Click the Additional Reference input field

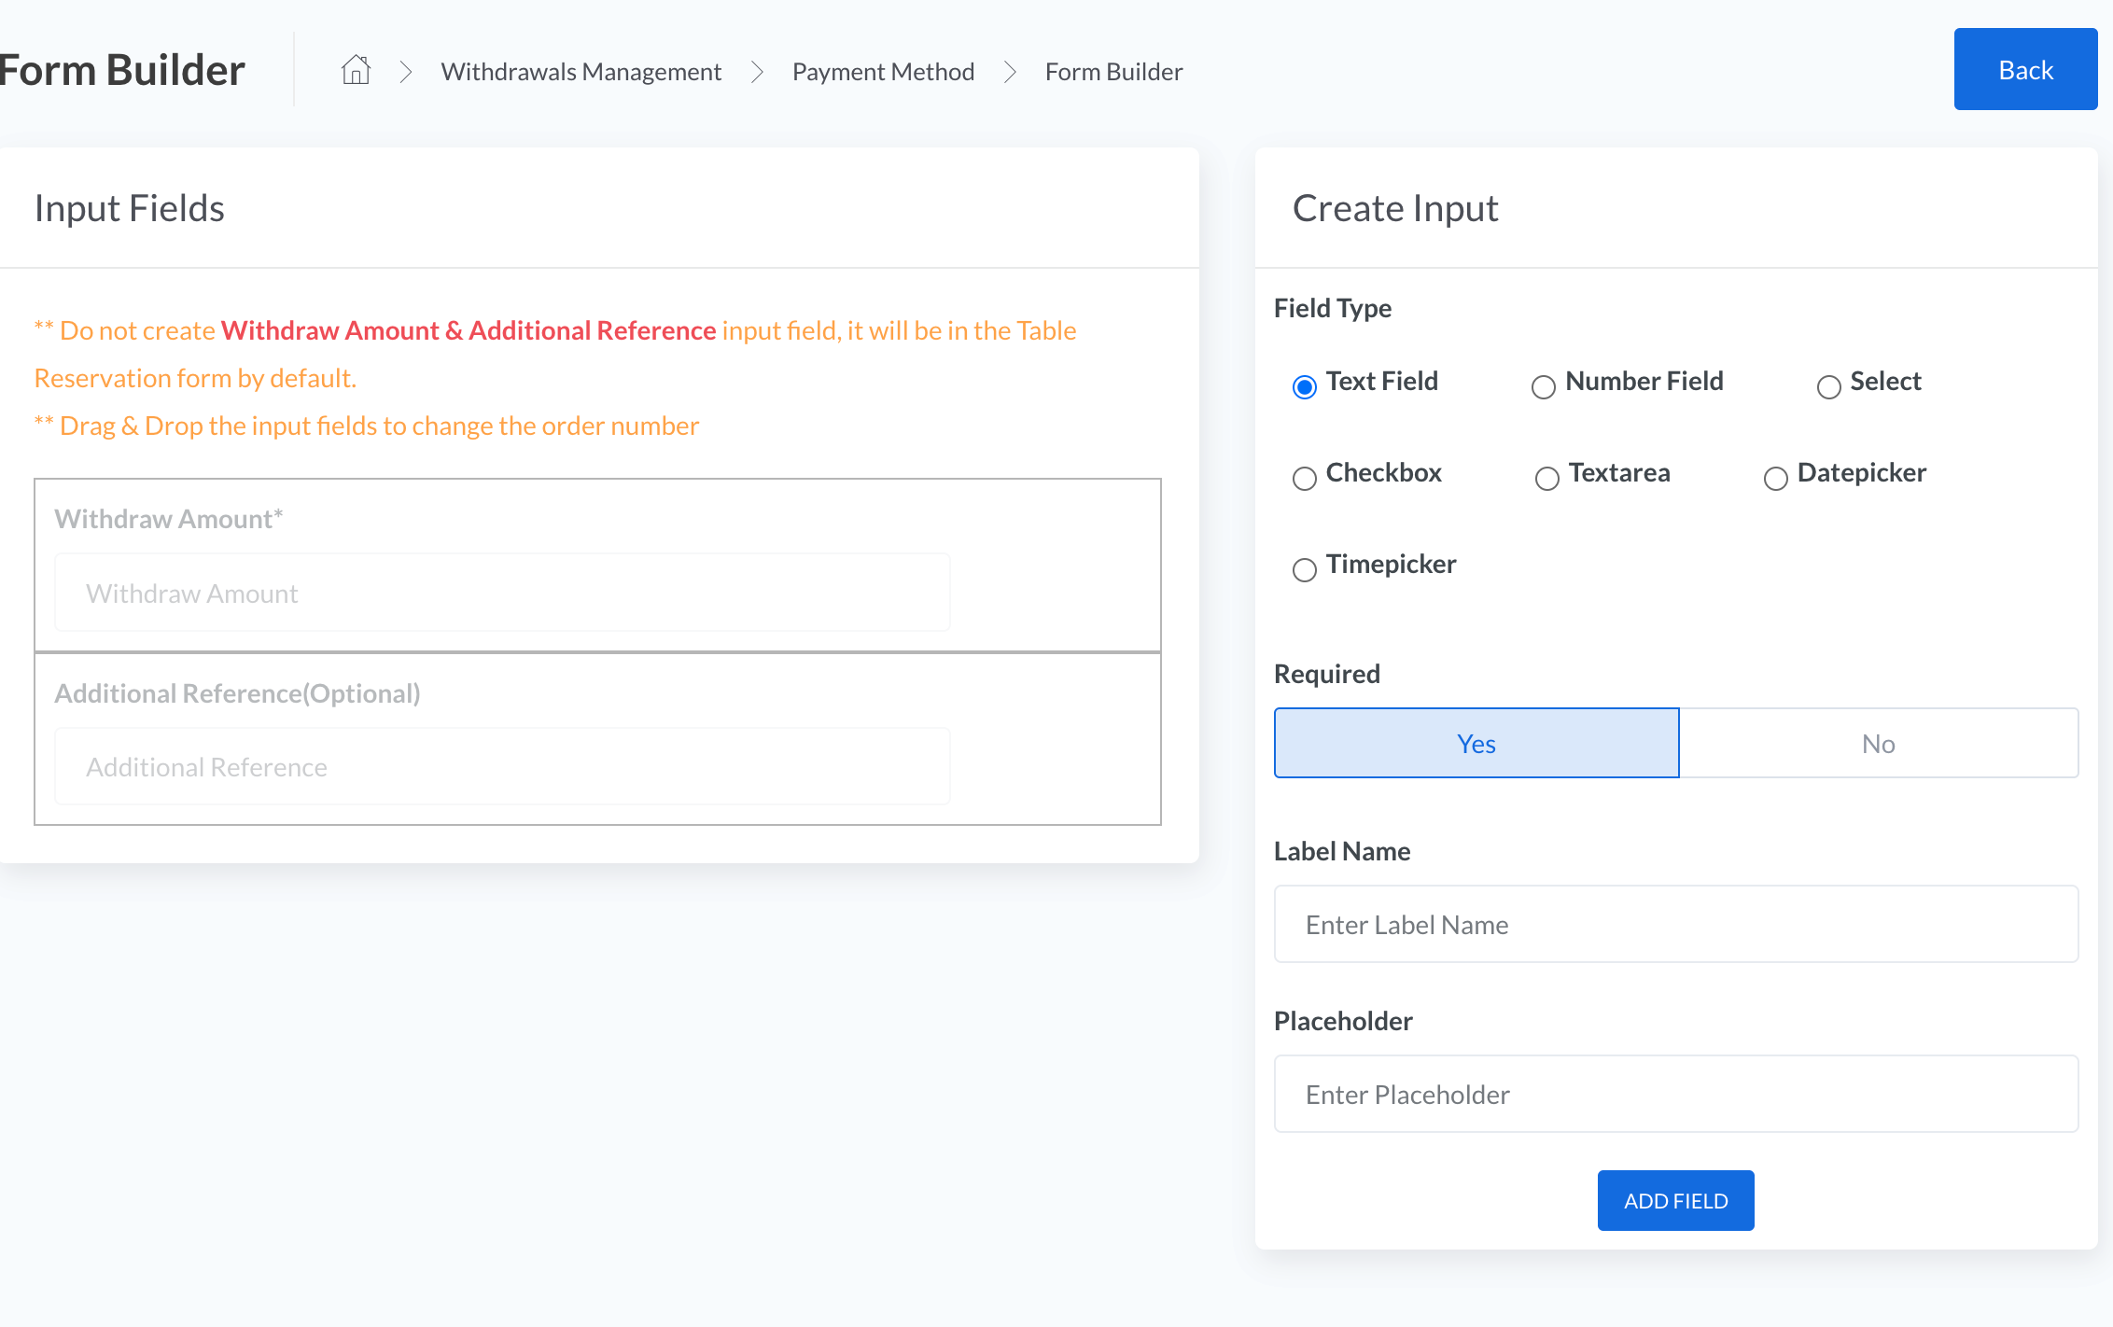(x=502, y=767)
